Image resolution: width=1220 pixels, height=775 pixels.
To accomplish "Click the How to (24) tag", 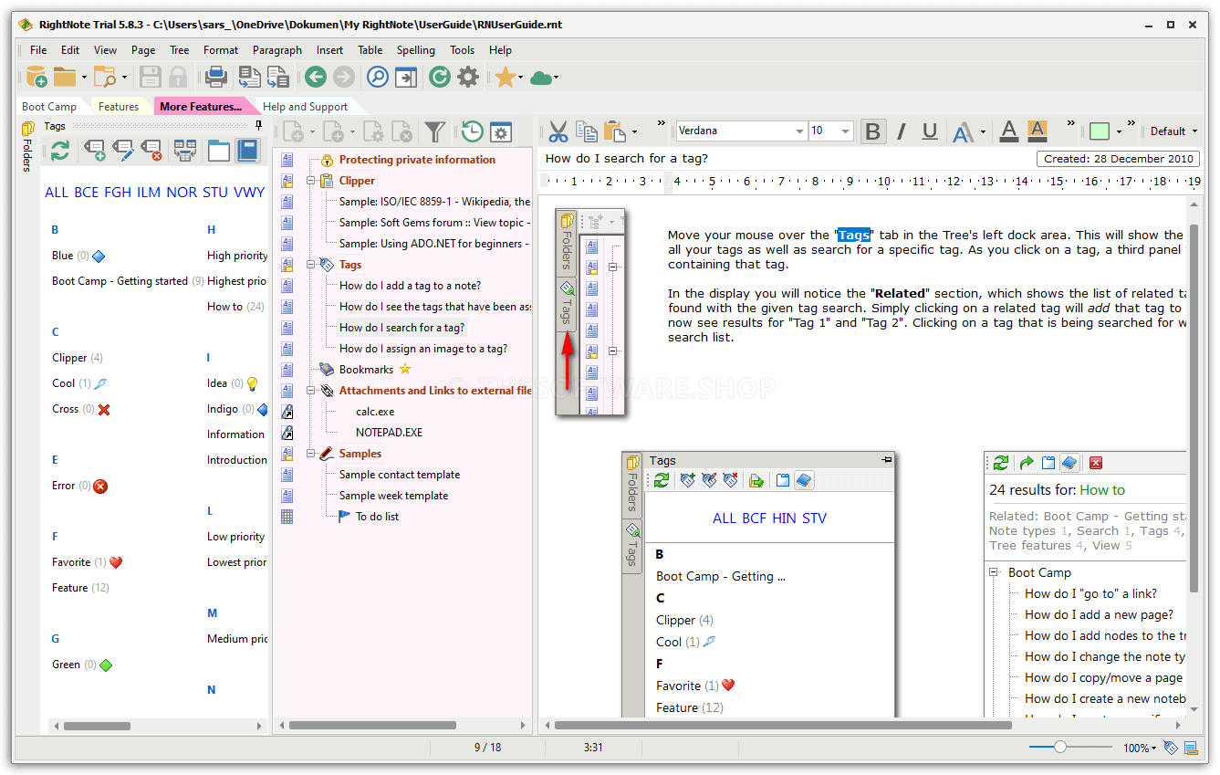I will [x=235, y=307].
